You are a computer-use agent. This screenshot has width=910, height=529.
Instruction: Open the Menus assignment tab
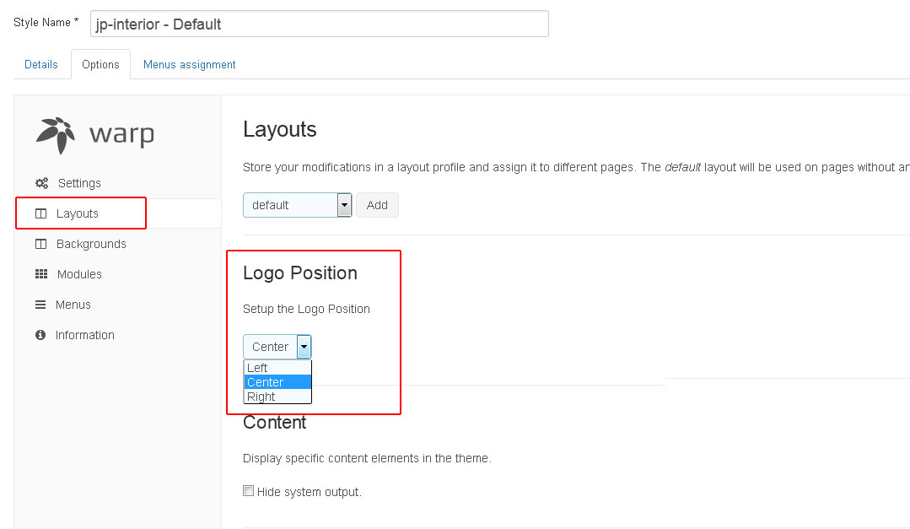(x=190, y=64)
